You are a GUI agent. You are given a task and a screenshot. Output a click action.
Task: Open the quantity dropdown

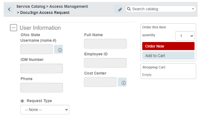pyautogui.click(x=185, y=36)
